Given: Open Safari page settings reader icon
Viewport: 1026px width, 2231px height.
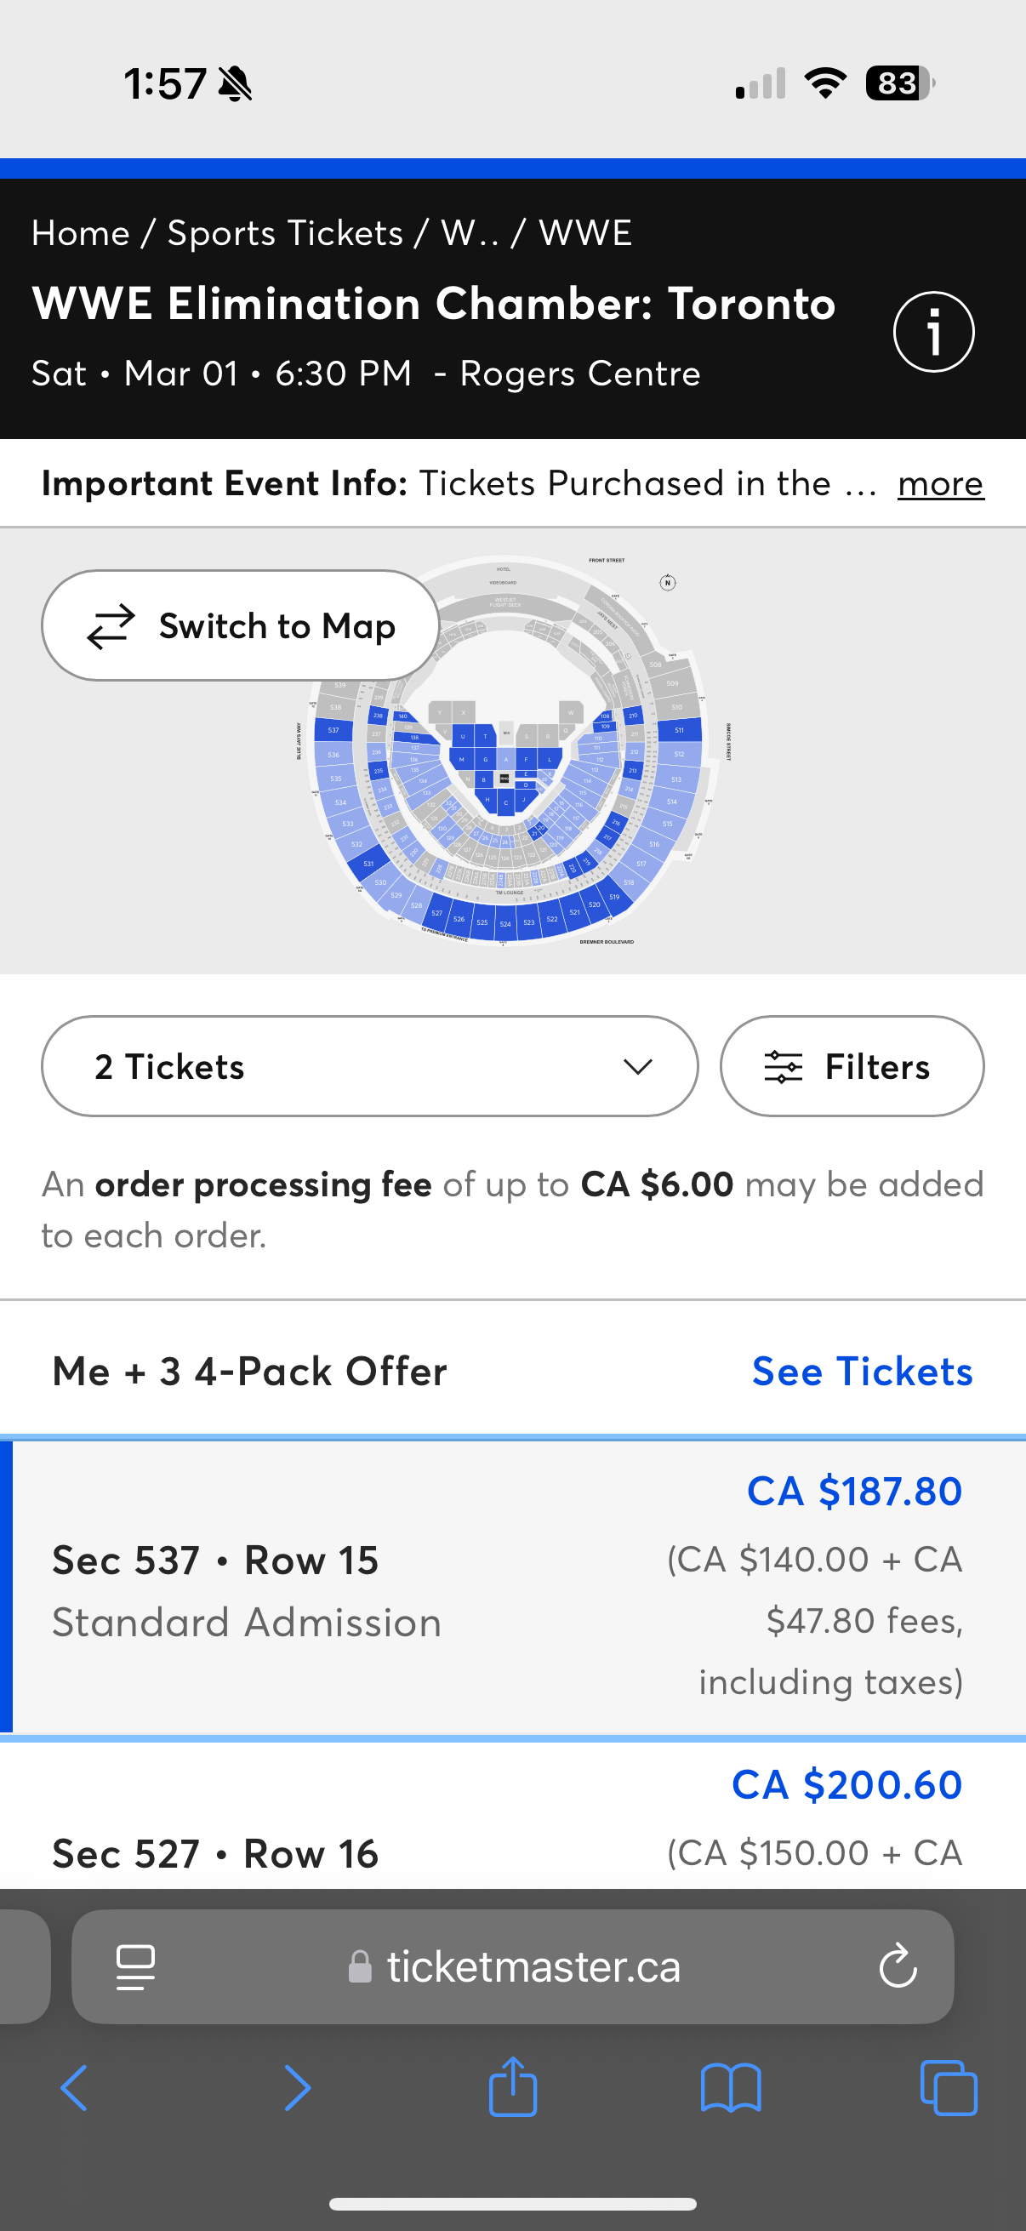Looking at the screenshot, I should [136, 1966].
